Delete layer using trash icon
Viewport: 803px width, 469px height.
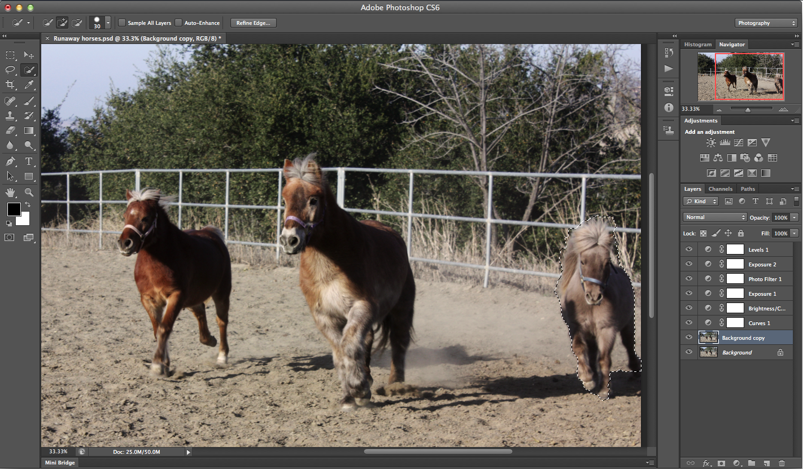point(782,463)
